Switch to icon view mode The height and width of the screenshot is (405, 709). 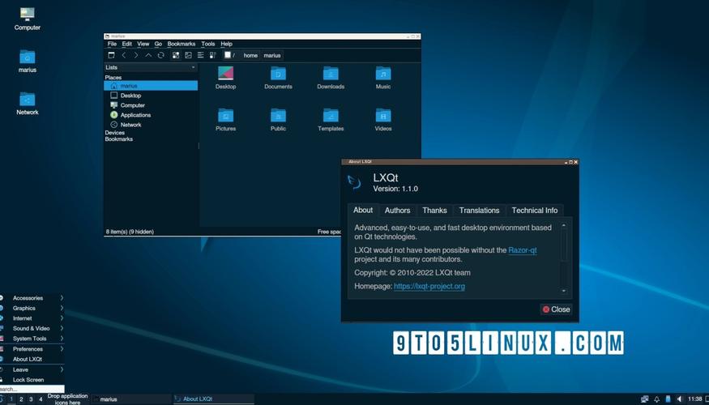click(176, 55)
